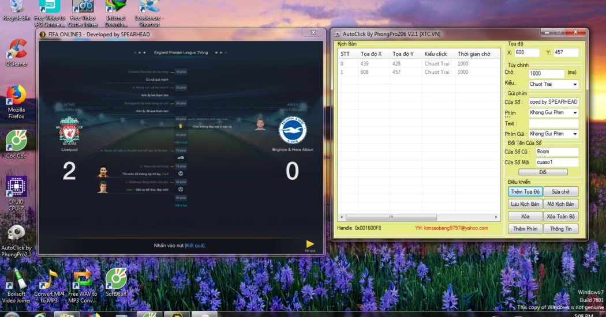Select Free Video Cutter Joiner icon

coord(83,13)
